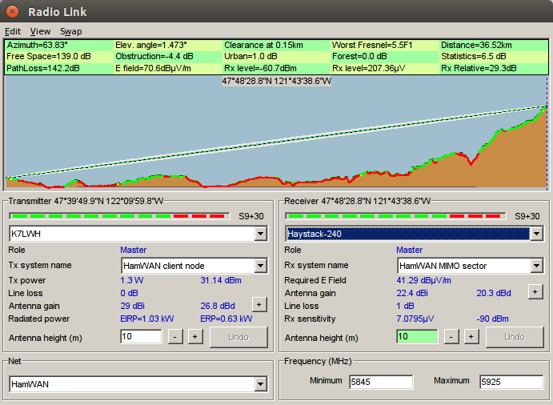
Task: Decrease transmitter antenna height with minus button
Action: click(175, 337)
